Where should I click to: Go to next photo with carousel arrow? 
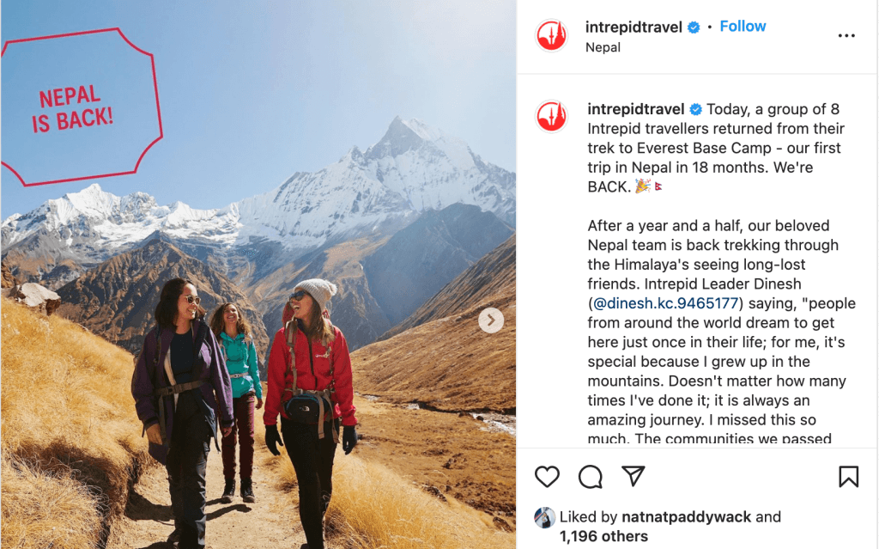click(491, 320)
